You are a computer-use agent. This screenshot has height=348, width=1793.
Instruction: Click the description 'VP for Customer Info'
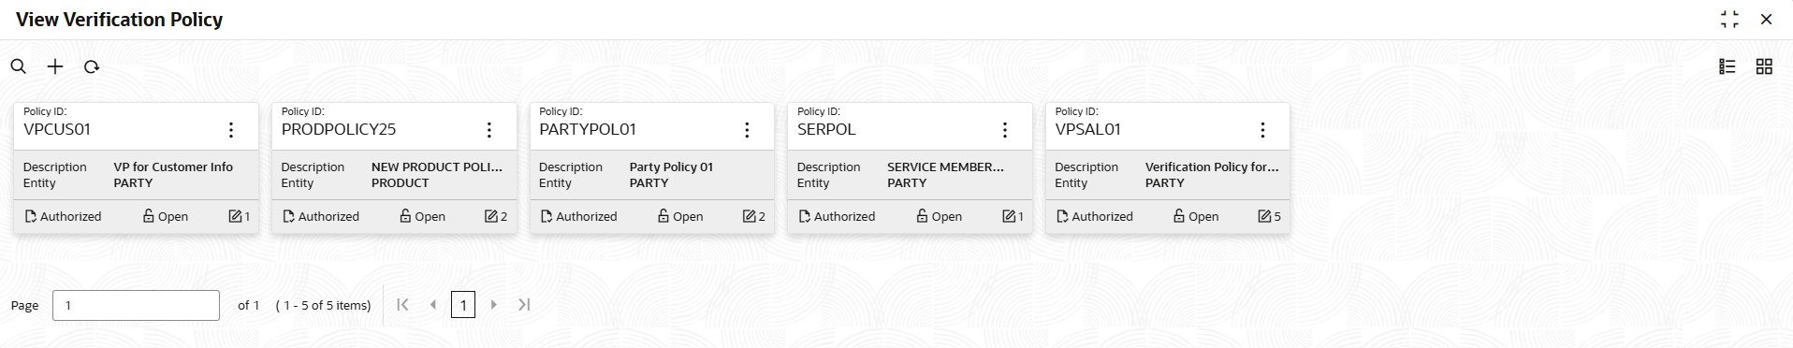point(173,167)
